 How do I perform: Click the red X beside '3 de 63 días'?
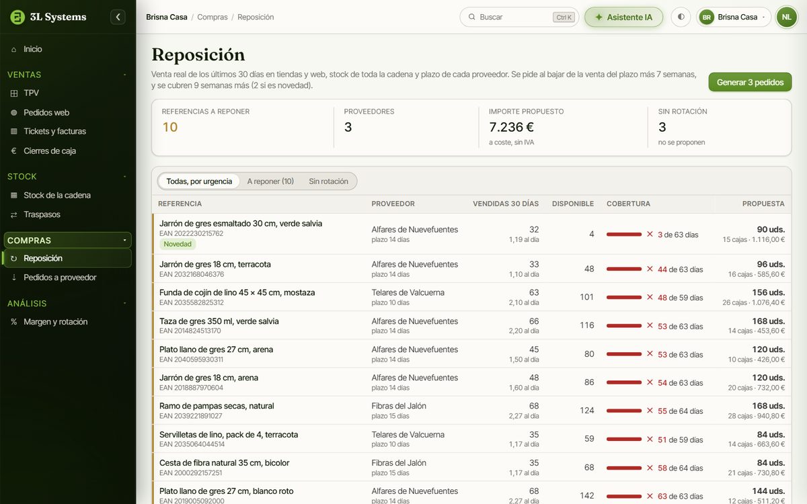coord(650,235)
